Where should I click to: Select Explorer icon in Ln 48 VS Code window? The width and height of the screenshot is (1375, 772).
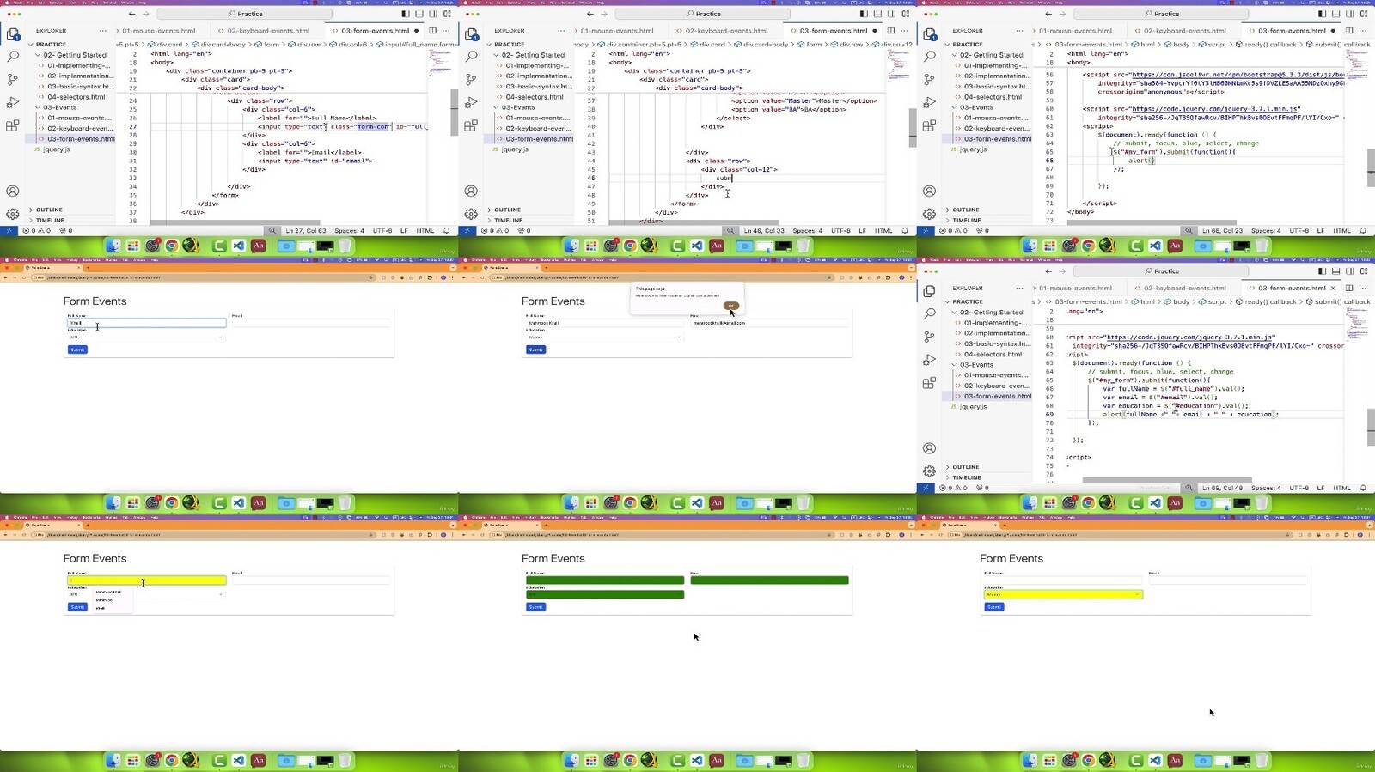[x=471, y=34]
